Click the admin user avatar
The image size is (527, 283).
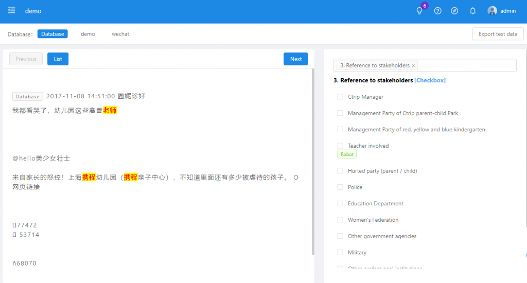click(x=493, y=11)
